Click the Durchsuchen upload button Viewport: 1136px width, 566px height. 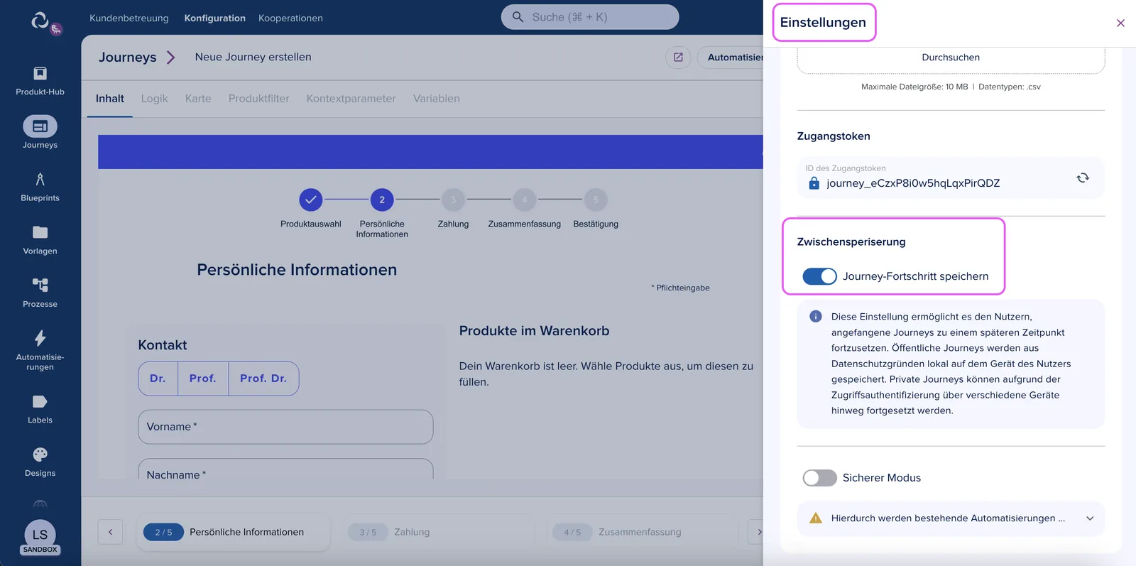coord(951,58)
